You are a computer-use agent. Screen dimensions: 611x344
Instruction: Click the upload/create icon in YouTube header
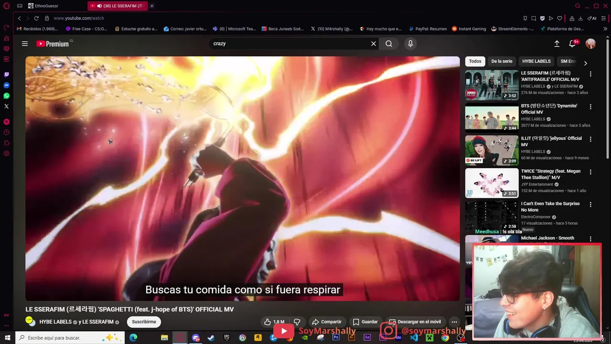[x=557, y=43]
